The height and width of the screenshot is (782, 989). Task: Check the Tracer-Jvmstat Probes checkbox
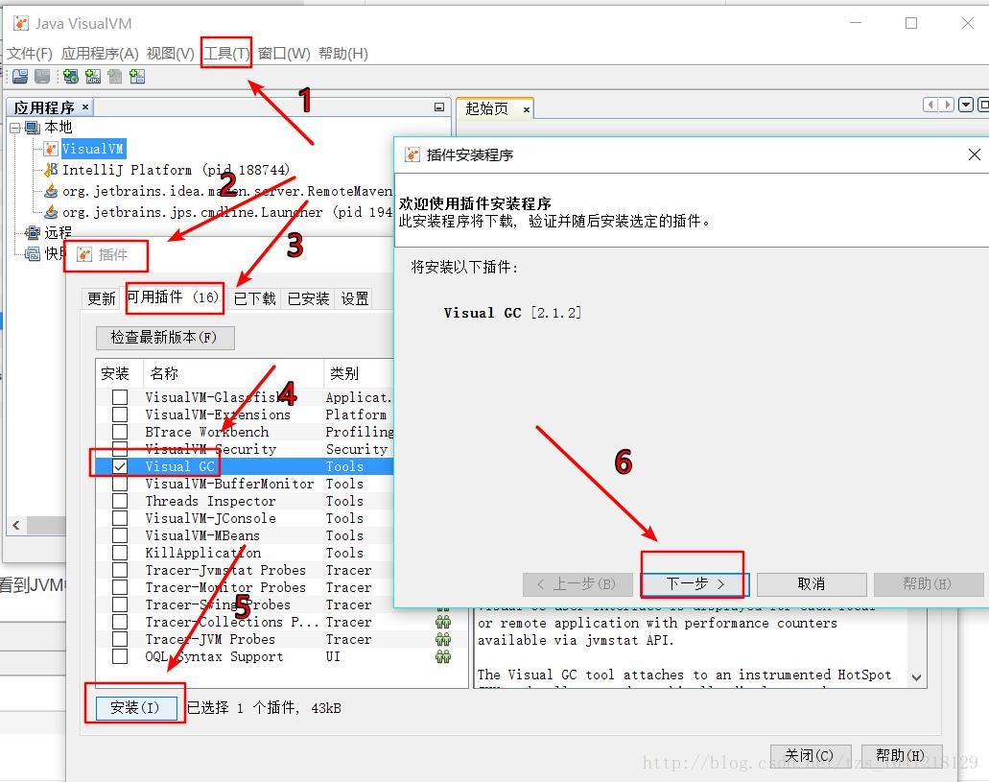(x=120, y=570)
